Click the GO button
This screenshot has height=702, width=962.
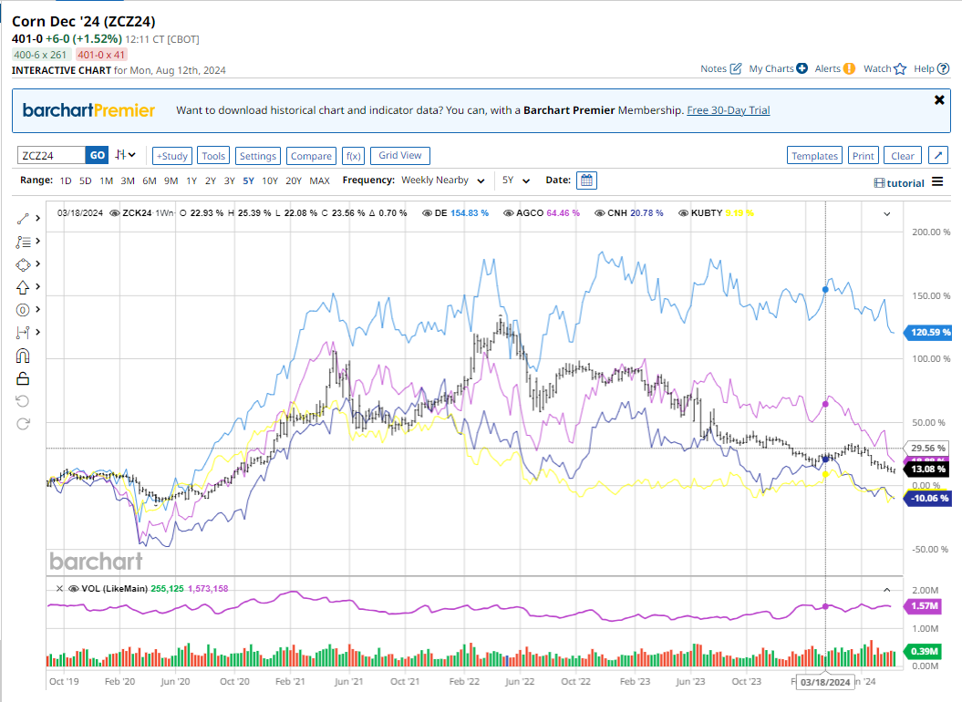coord(98,155)
